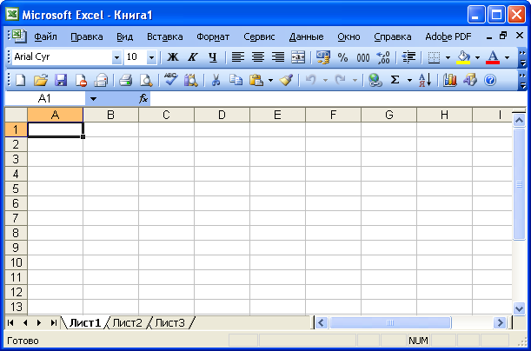The image size is (531, 351).
Task: Click the Open file folder icon
Action: [41, 80]
